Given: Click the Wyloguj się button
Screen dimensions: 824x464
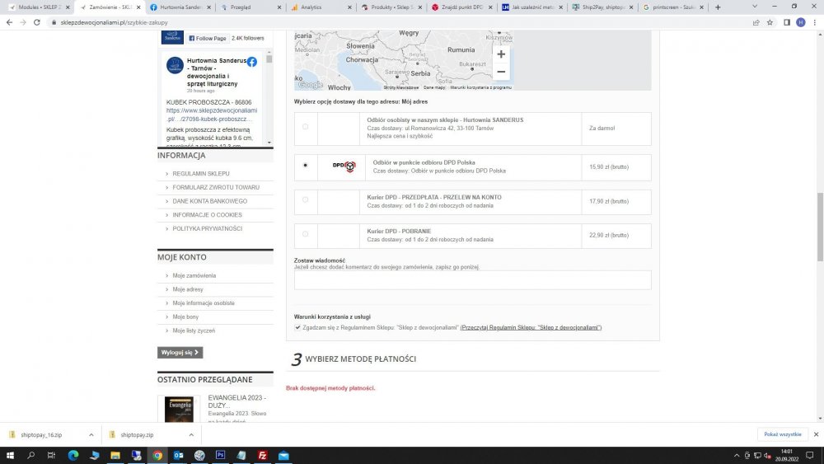Looking at the screenshot, I should [x=180, y=353].
